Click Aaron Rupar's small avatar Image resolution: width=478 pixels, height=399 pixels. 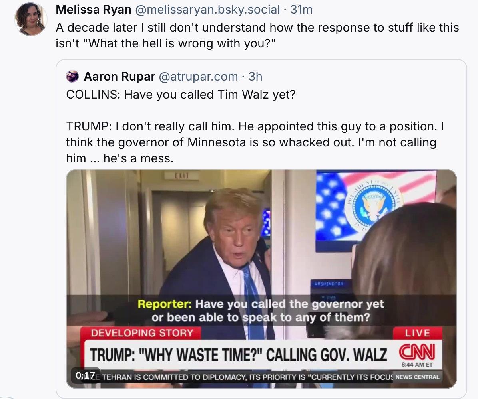[x=72, y=76]
